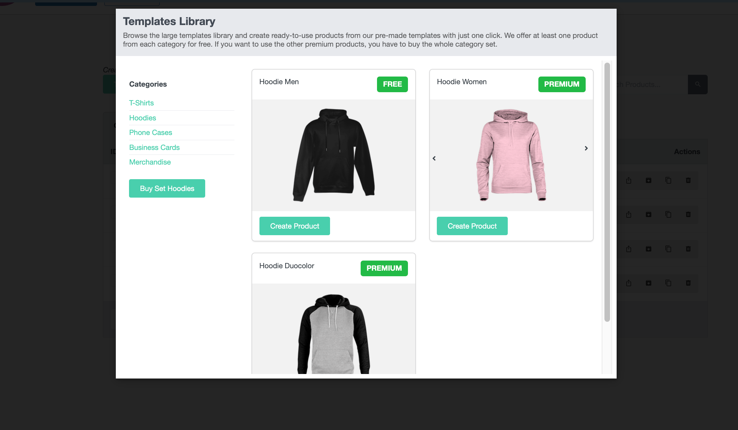Create Product from Hoodie Men template
Viewport: 738px width, 430px height.
(x=294, y=226)
